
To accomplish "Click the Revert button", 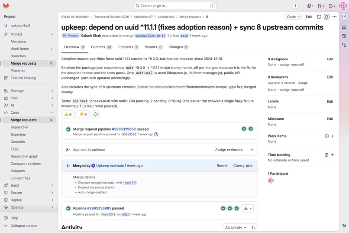I will (x=222, y=166).
